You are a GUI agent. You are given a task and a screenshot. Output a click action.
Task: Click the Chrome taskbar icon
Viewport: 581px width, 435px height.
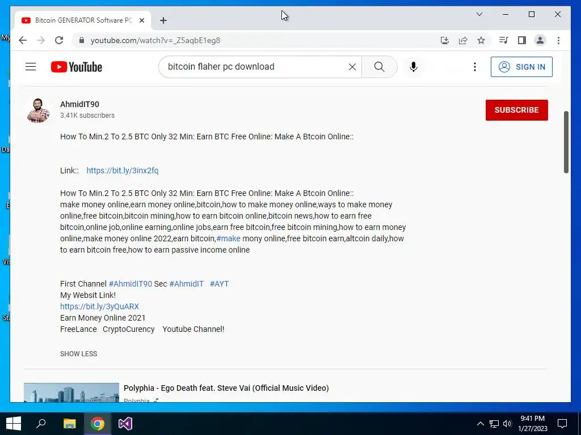tap(98, 424)
